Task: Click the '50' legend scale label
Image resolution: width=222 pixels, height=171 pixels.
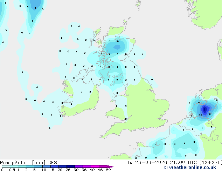Action: tap(108, 170)
